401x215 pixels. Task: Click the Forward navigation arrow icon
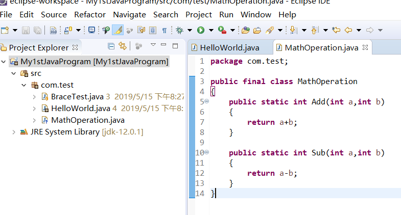click(370, 30)
